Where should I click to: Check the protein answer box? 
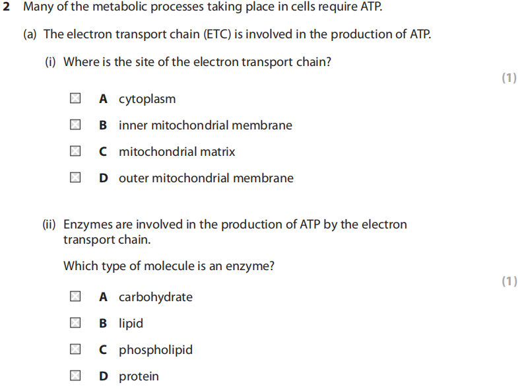75,376
